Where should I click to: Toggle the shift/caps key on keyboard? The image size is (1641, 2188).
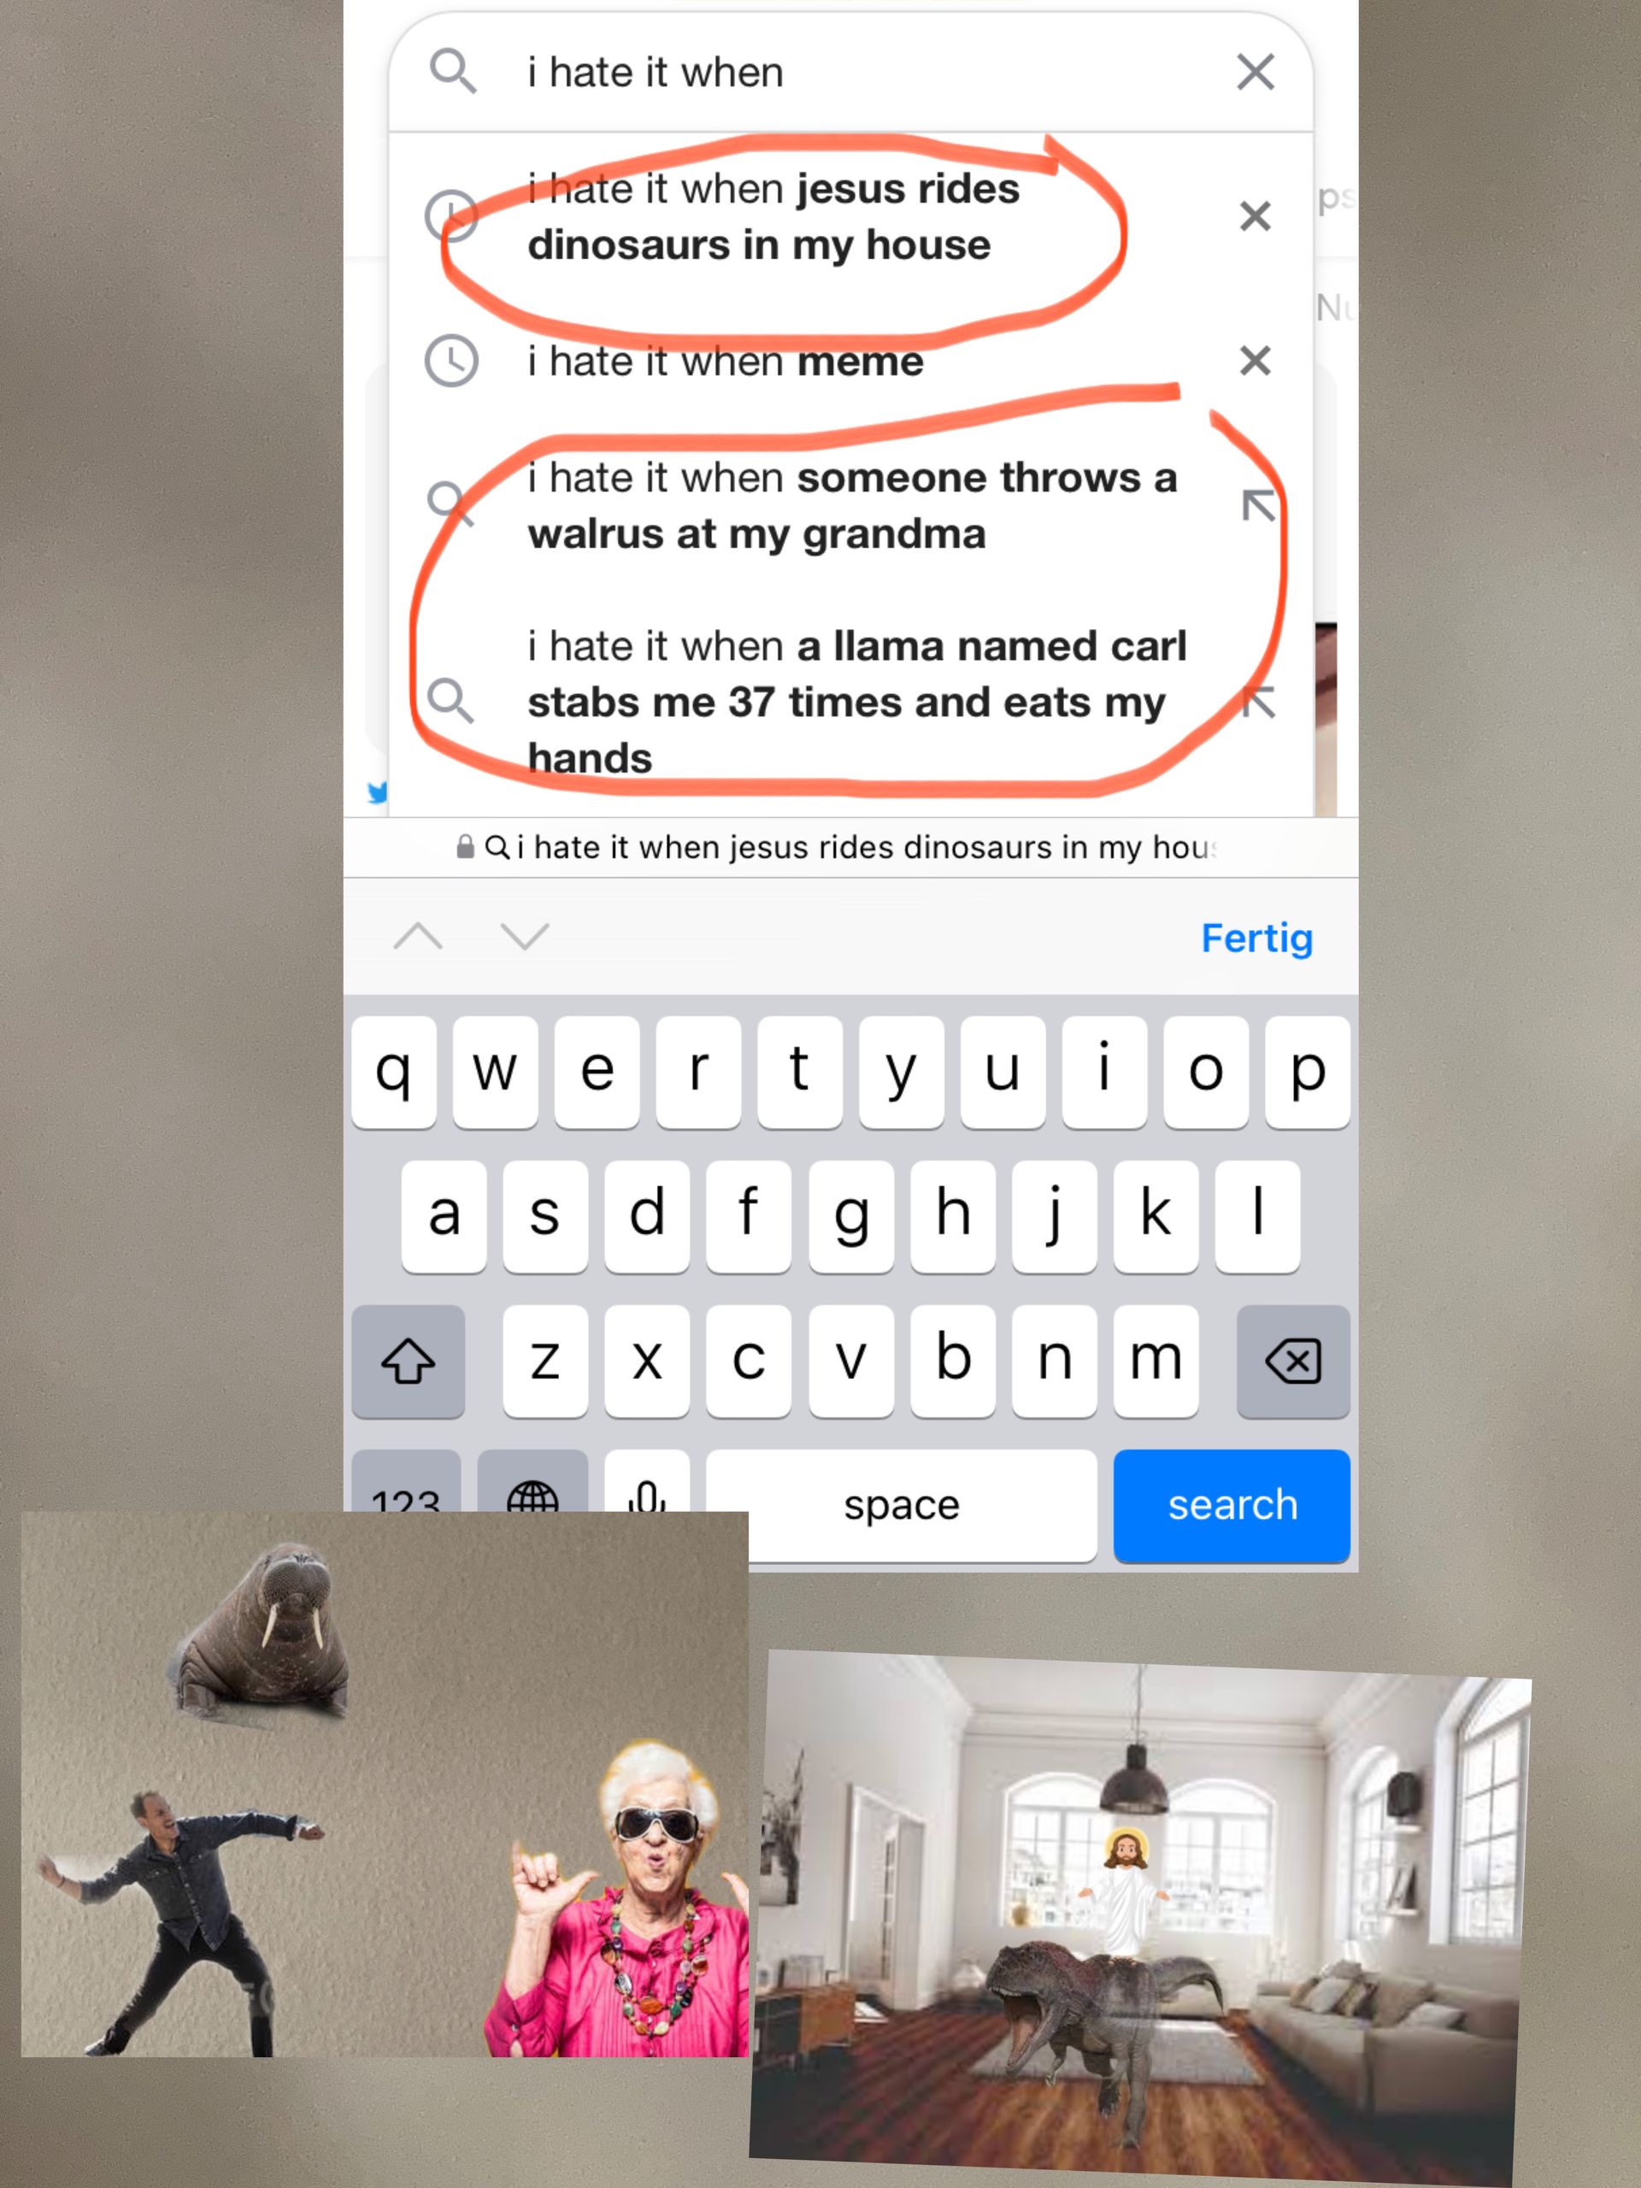409,1359
